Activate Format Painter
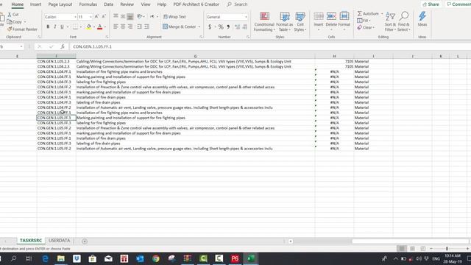 click(x=22, y=29)
